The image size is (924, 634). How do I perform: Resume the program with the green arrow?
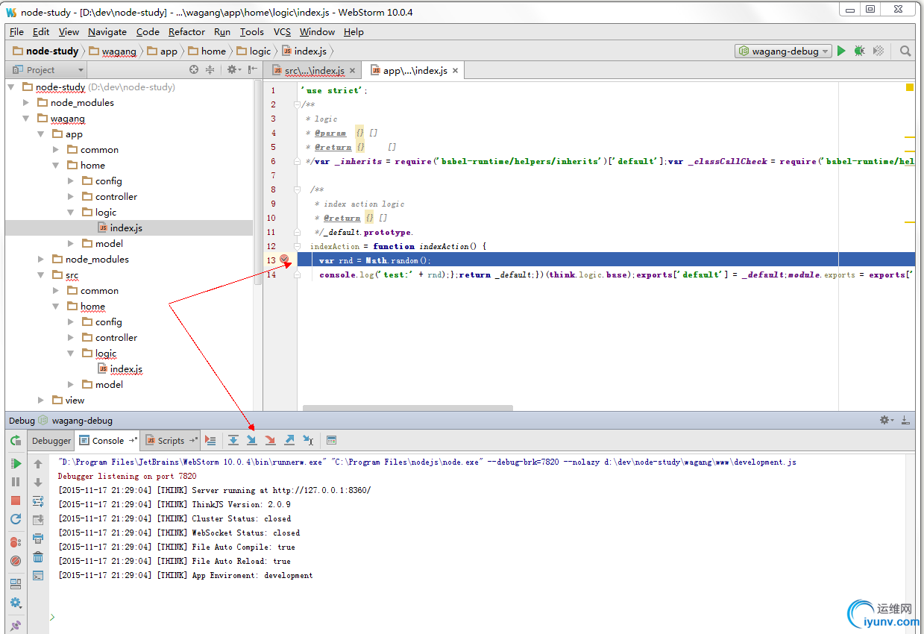16,464
